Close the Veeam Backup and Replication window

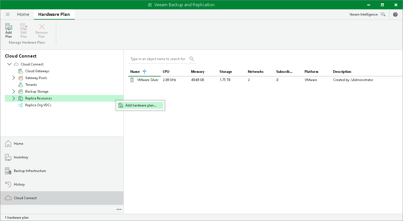(396, 5)
